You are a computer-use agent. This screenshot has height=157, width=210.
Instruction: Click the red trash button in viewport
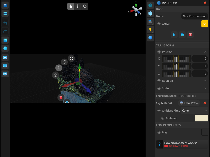(x=61, y=98)
